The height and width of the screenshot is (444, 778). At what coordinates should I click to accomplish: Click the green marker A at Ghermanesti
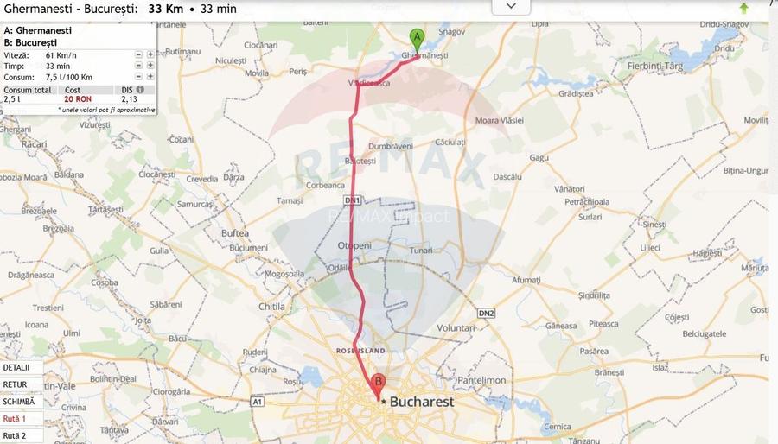(417, 38)
